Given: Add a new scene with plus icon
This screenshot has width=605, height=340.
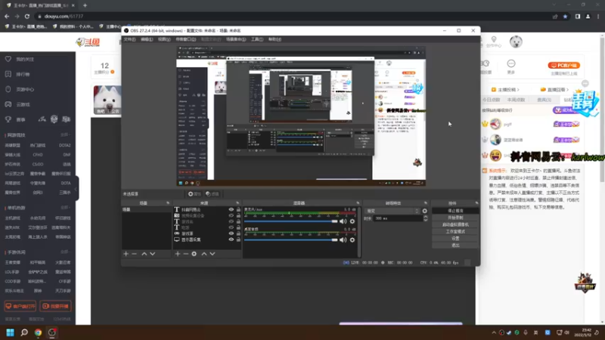Looking at the screenshot, I should tap(126, 254).
